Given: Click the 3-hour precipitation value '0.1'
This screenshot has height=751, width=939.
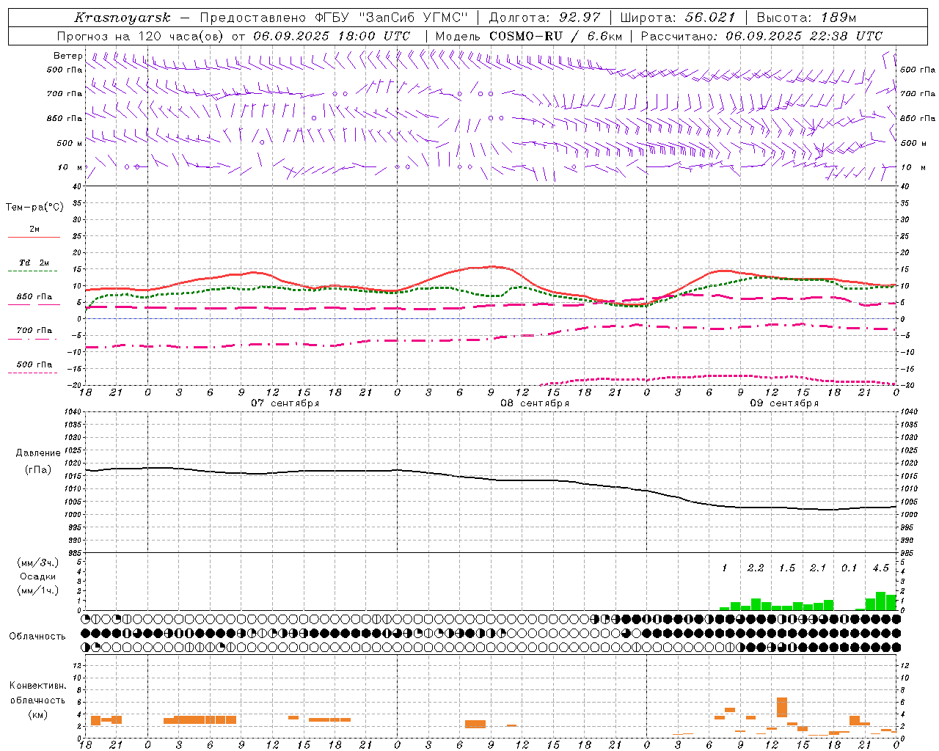Looking at the screenshot, I should pos(850,568).
